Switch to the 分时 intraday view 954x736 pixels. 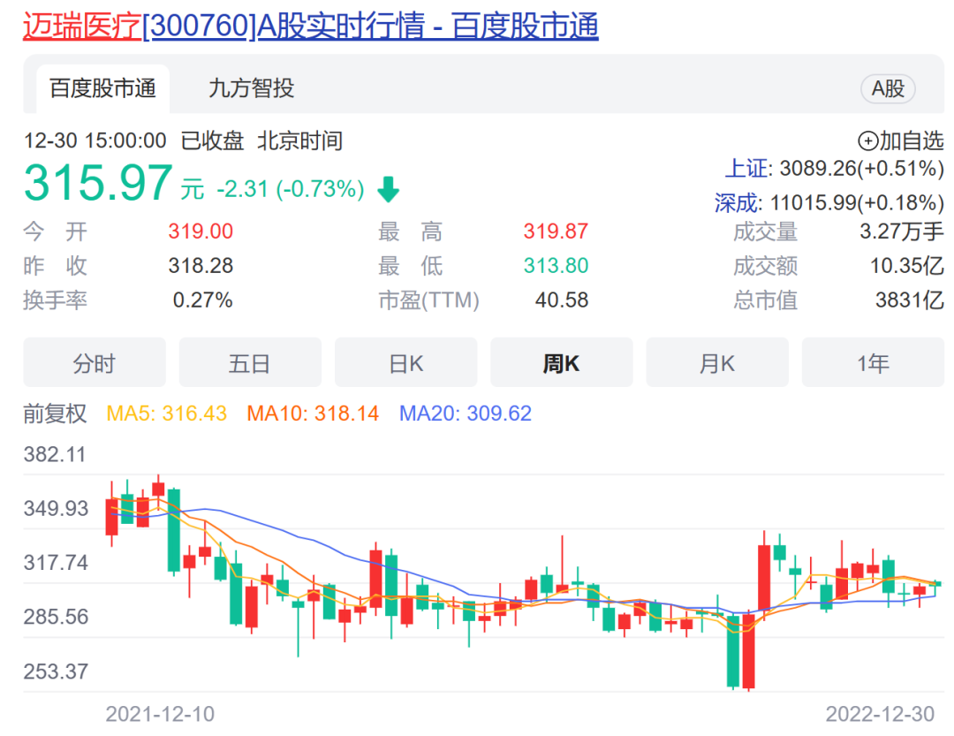[x=94, y=362]
